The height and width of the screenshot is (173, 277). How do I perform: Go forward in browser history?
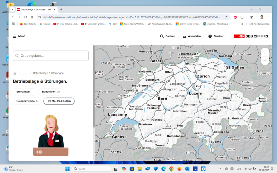pyautogui.click(x=19, y=17)
